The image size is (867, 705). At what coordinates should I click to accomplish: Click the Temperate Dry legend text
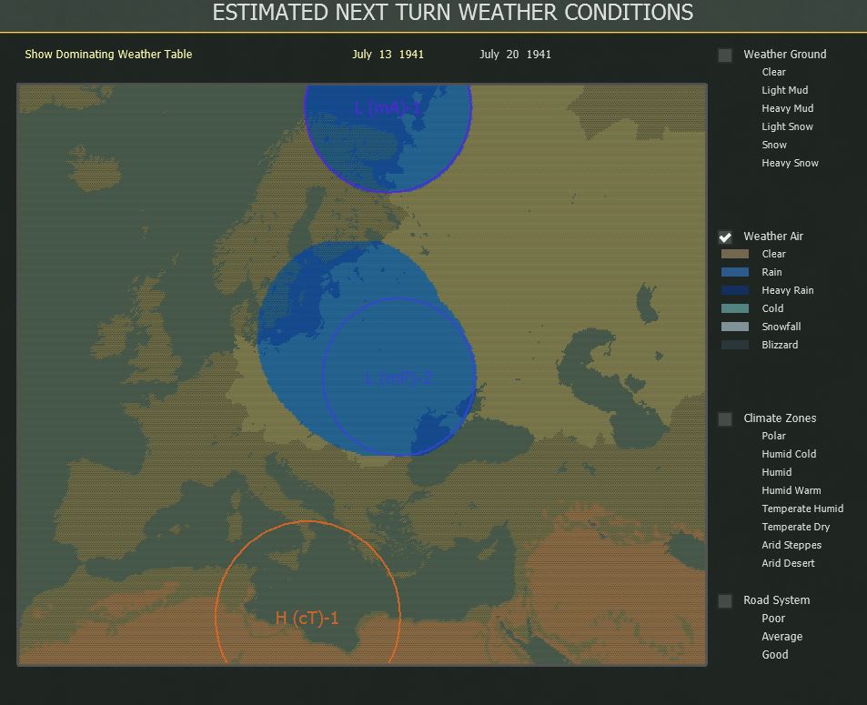pos(796,527)
